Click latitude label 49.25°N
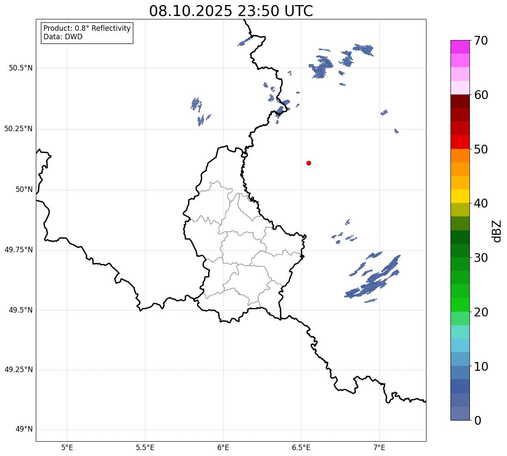The width and height of the screenshot is (507, 456). pos(19,370)
